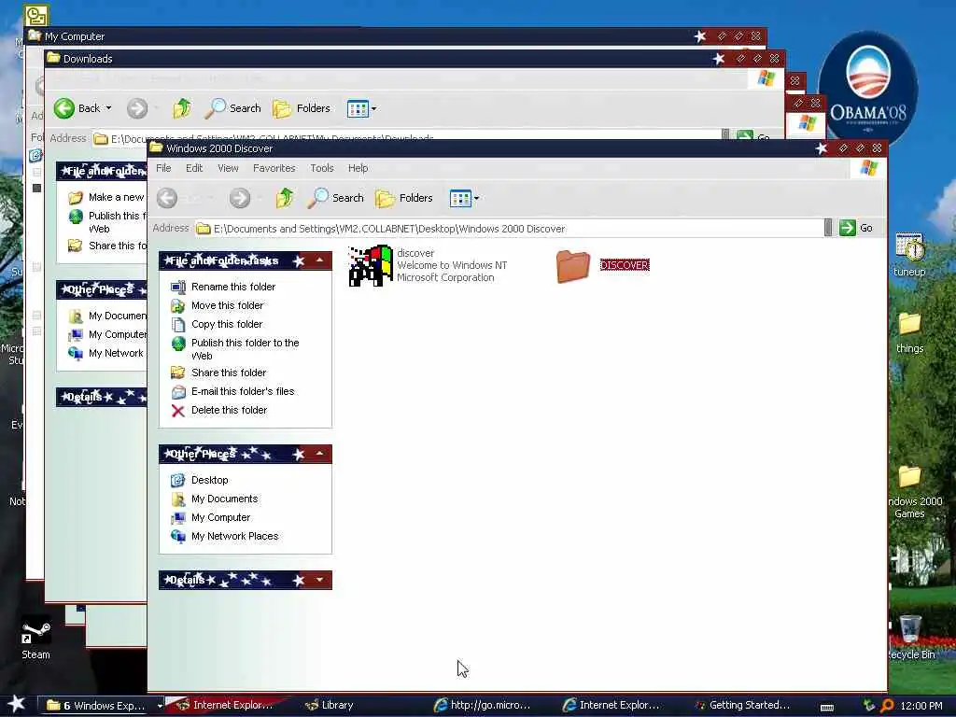The image size is (956, 717).
Task: Click Rename this folder
Action: tap(232, 287)
